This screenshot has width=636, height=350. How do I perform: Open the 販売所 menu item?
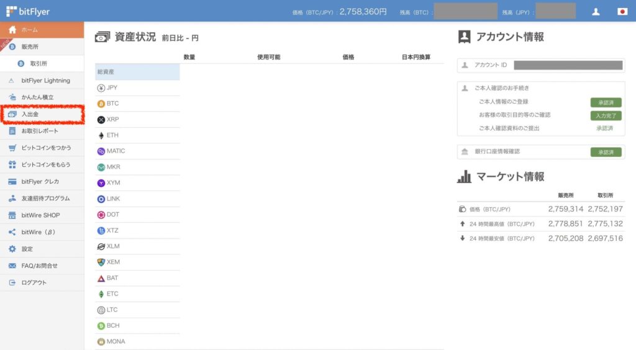[42, 47]
